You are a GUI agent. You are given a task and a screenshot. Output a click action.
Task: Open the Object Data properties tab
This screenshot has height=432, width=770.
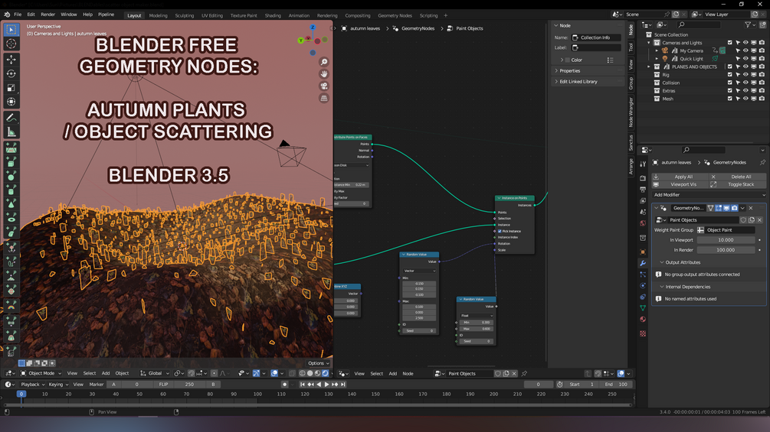click(643, 308)
